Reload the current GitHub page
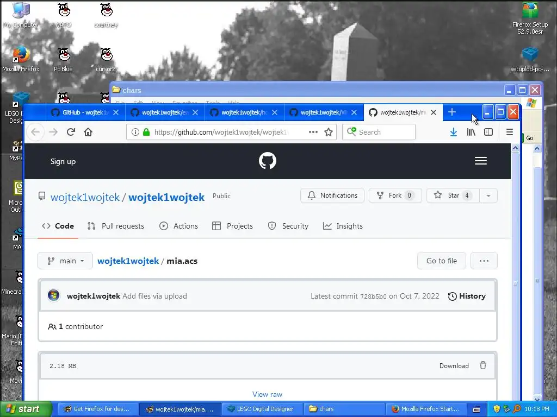The image size is (557, 417). coord(71,132)
